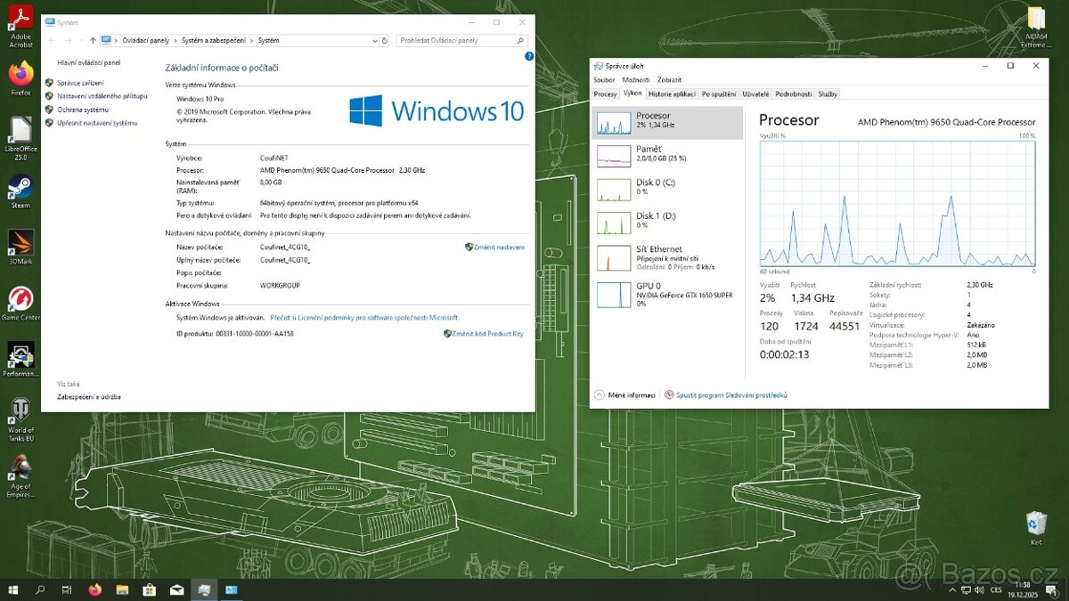The width and height of the screenshot is (1069, 601).
Task: Click Firefox icon in the taskbar
Action: 95,589
